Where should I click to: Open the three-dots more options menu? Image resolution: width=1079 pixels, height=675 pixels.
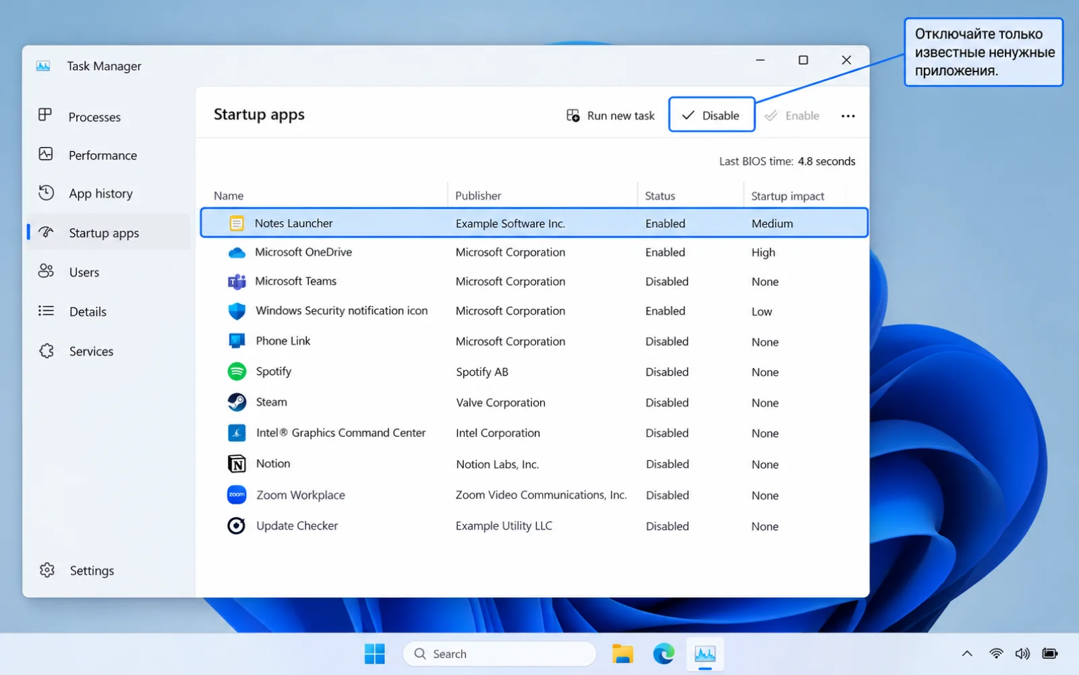point(848,116)
